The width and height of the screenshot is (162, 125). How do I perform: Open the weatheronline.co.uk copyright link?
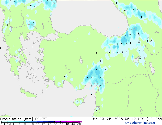tap(141, 123)
